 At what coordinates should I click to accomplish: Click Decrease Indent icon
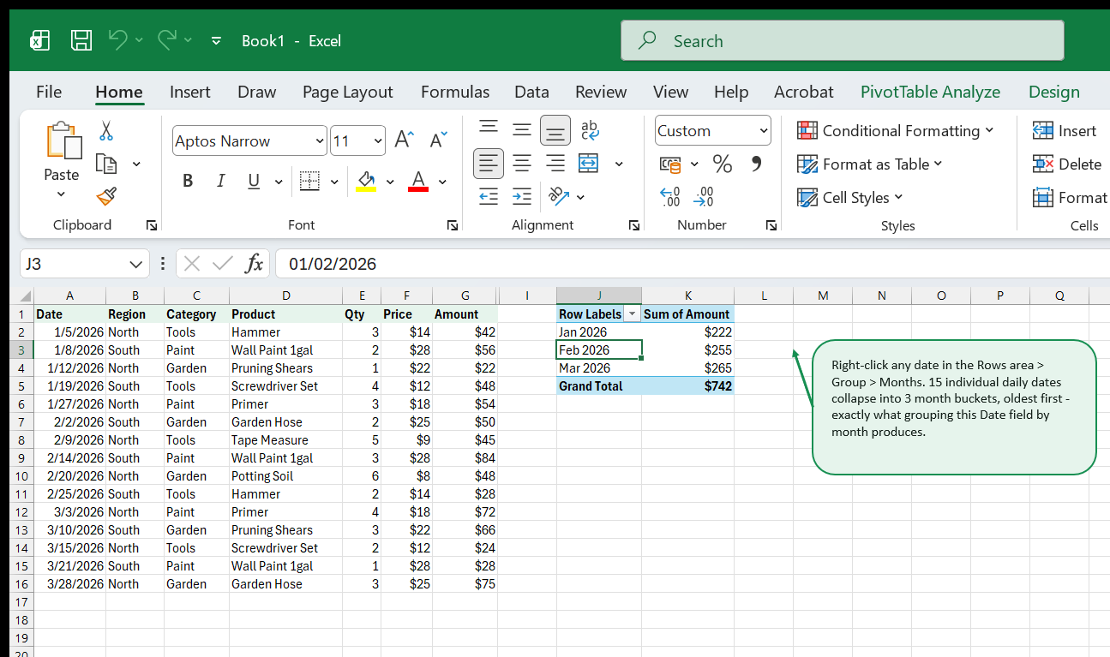pos(489,196)
